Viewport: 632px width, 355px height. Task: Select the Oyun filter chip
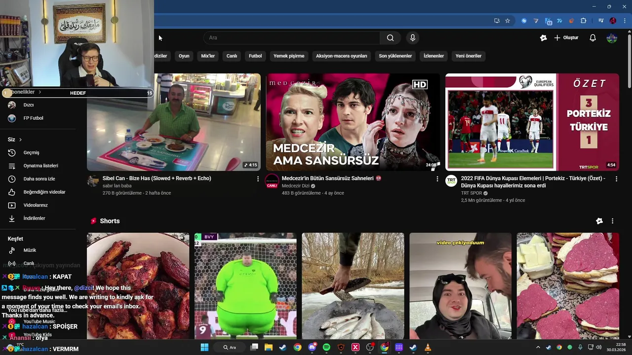point(184,56)
